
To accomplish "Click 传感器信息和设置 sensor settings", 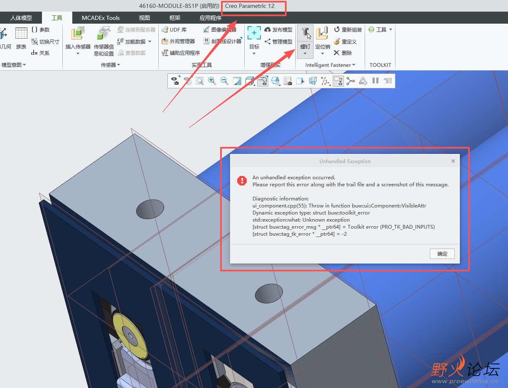I will (x=103, y=41).
